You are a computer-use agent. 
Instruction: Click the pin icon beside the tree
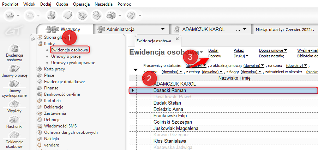click(33, 39)
